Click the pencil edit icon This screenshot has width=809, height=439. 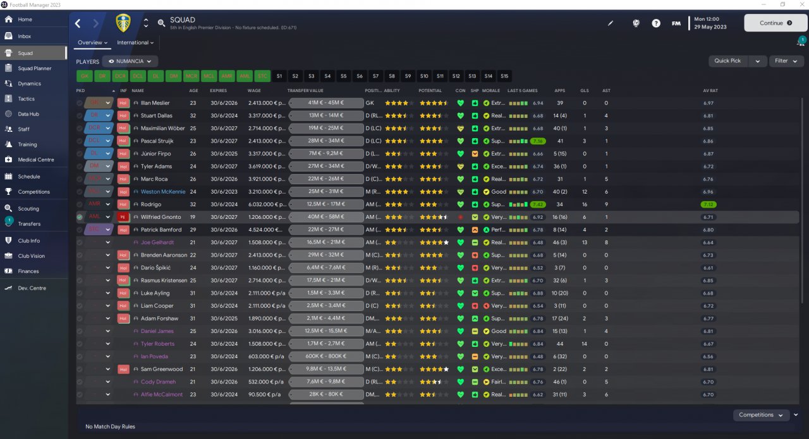611,23
